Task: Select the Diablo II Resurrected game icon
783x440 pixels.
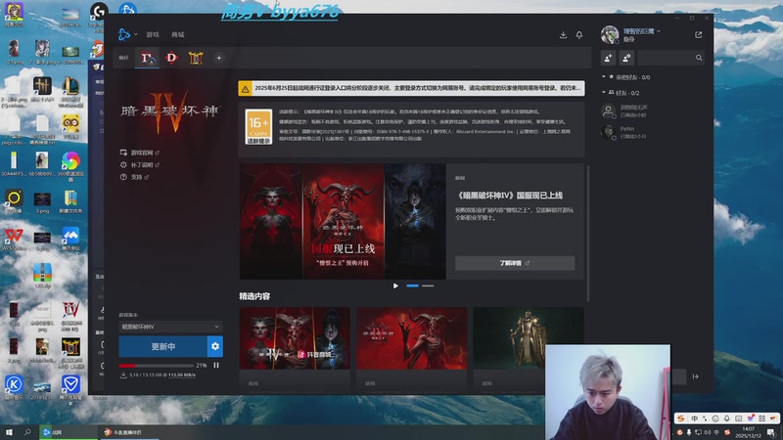Action: pyautogui.click(x=196, y=58)
